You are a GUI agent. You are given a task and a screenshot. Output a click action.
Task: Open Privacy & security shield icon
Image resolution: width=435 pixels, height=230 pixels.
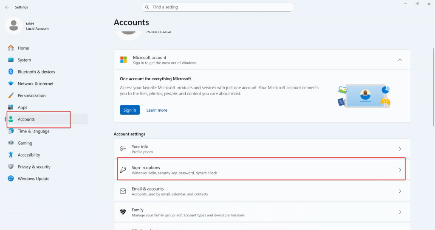click(x=11, y=167)
